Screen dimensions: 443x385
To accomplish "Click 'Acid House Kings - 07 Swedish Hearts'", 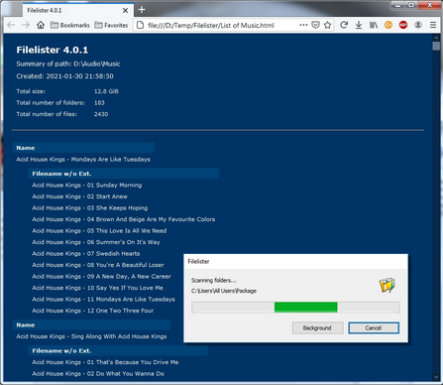I will pos(86,254).
